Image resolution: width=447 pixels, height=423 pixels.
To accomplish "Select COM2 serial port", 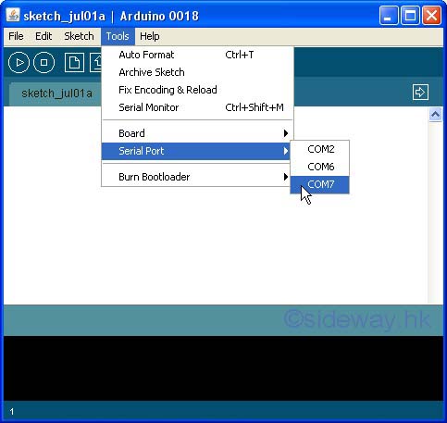I will tap(320, 149).
